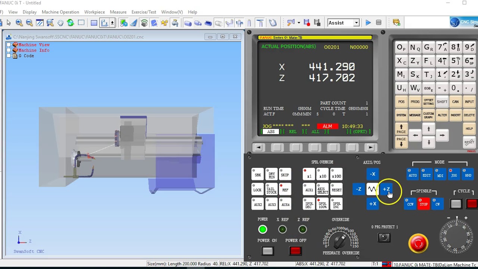The image size is (478, 269).
Task: Select the dashed rectangle selection tool
Action: (x=81, y=23)
